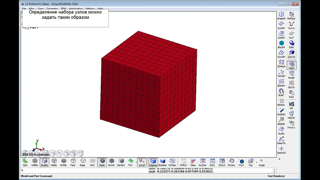Toggle HidEle hidden element mode
The width and height of the screenshot is (320, 180).
pos(35,162)
